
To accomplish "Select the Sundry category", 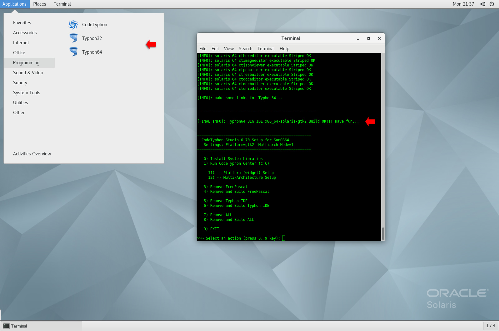I will [29, 83].
